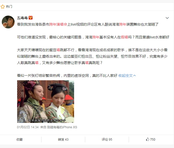Screen dimensions: 174x148
Task: Repost using 转发 43
Action: click(x=63, y=140)
